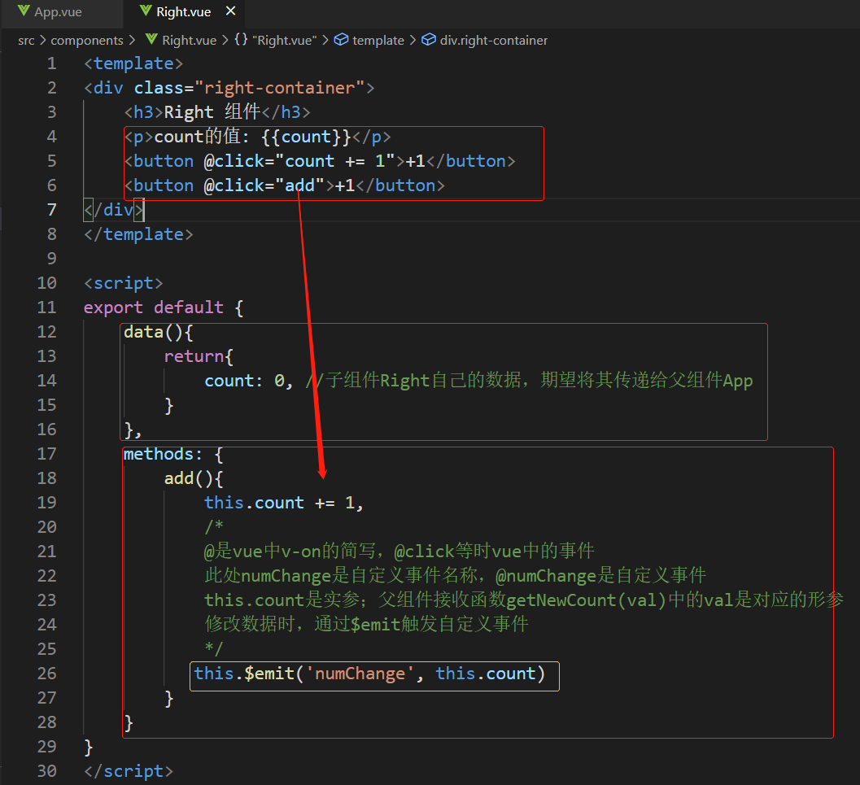Click comment line about $emit触发

click(366, 625)
